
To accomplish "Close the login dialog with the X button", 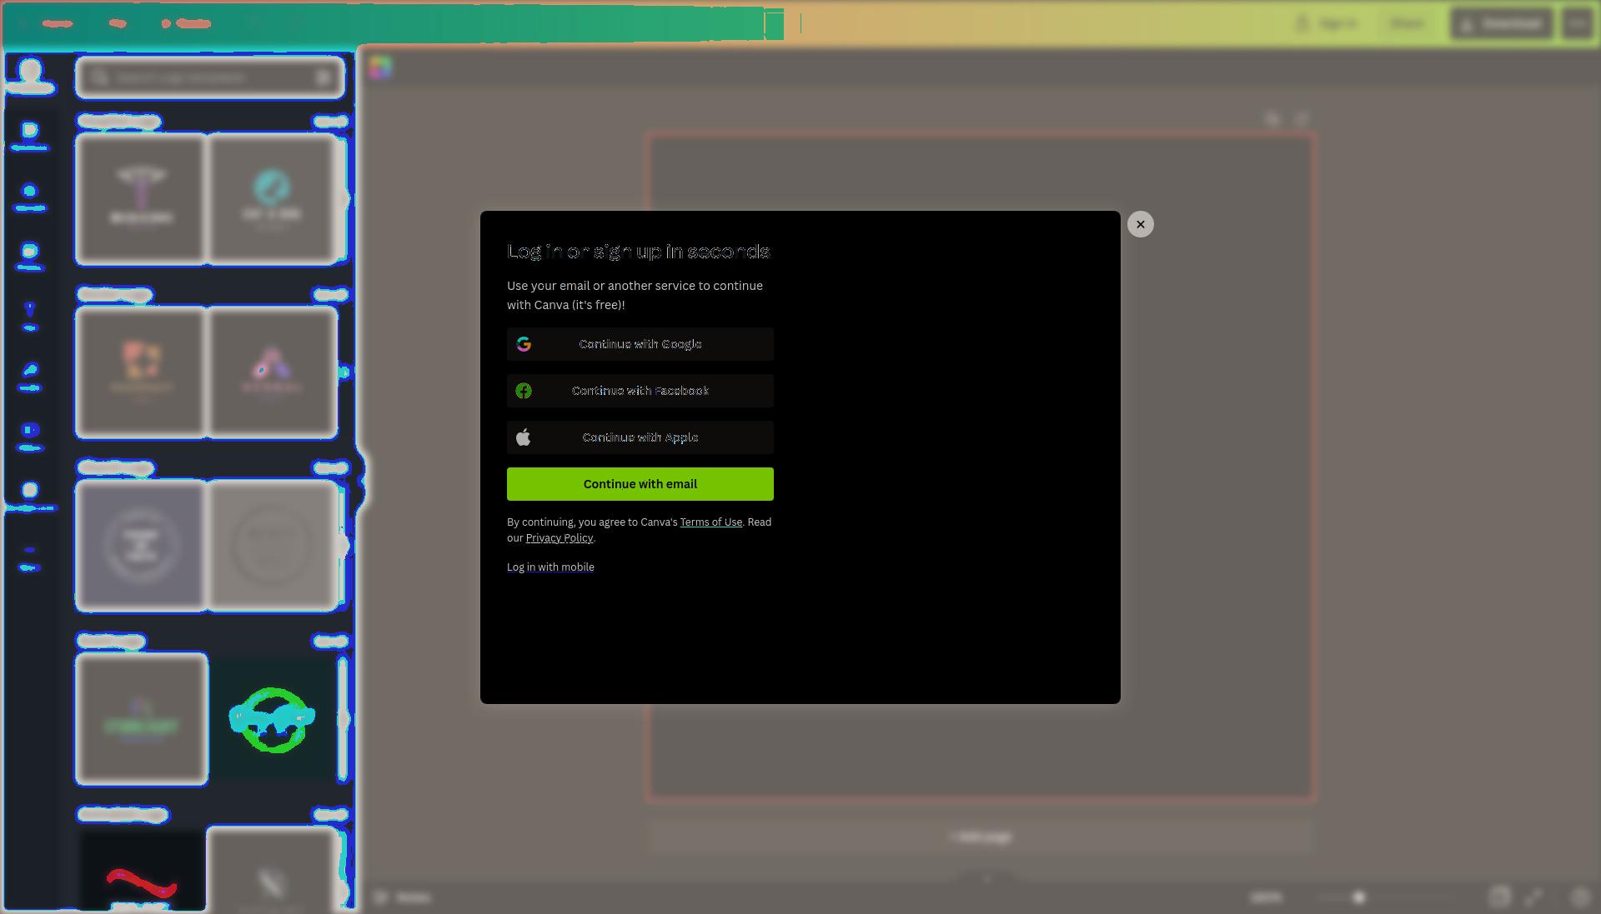I will click(1140, 224).
